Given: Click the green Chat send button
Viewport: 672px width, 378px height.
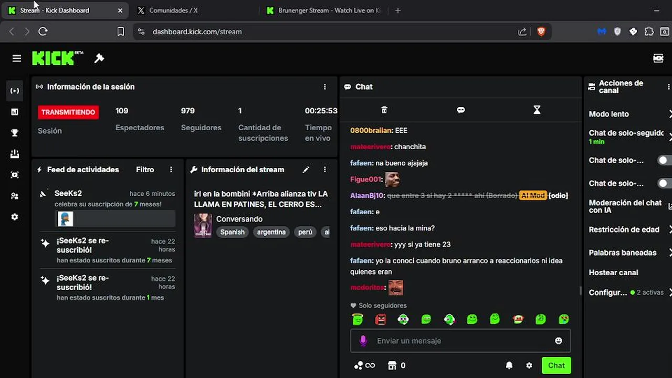Looking at the screenshot, I should 556,365.
